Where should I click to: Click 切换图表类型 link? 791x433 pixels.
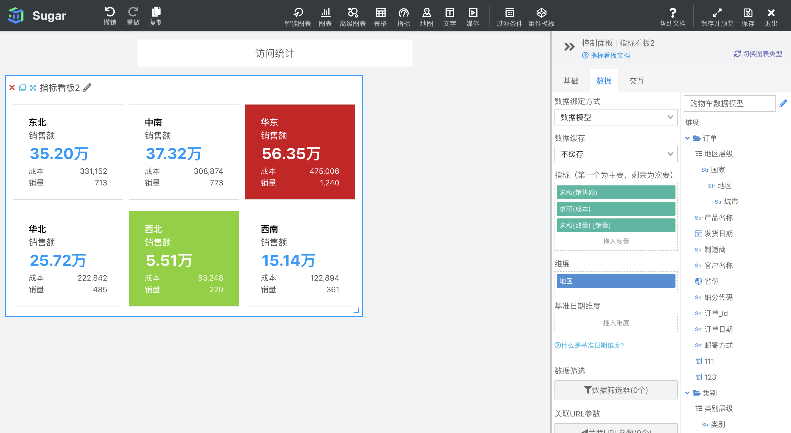coord(758,54)
